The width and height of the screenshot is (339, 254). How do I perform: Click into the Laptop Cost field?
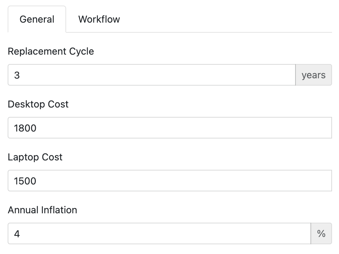click(169, 181)
